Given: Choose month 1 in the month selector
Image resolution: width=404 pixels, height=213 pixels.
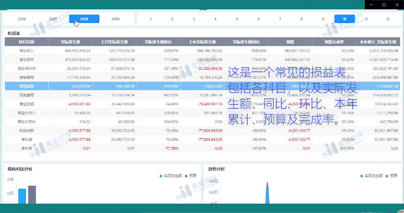Looking at the screenshot, I should tap(150, 19).
